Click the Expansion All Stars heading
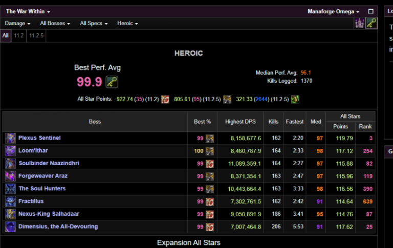The width and height of the screenshot is (393, 248). coord(189,243)
